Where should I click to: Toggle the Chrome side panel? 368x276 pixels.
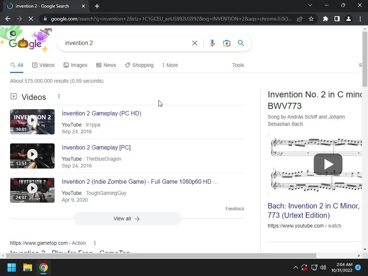coord(337,19)
